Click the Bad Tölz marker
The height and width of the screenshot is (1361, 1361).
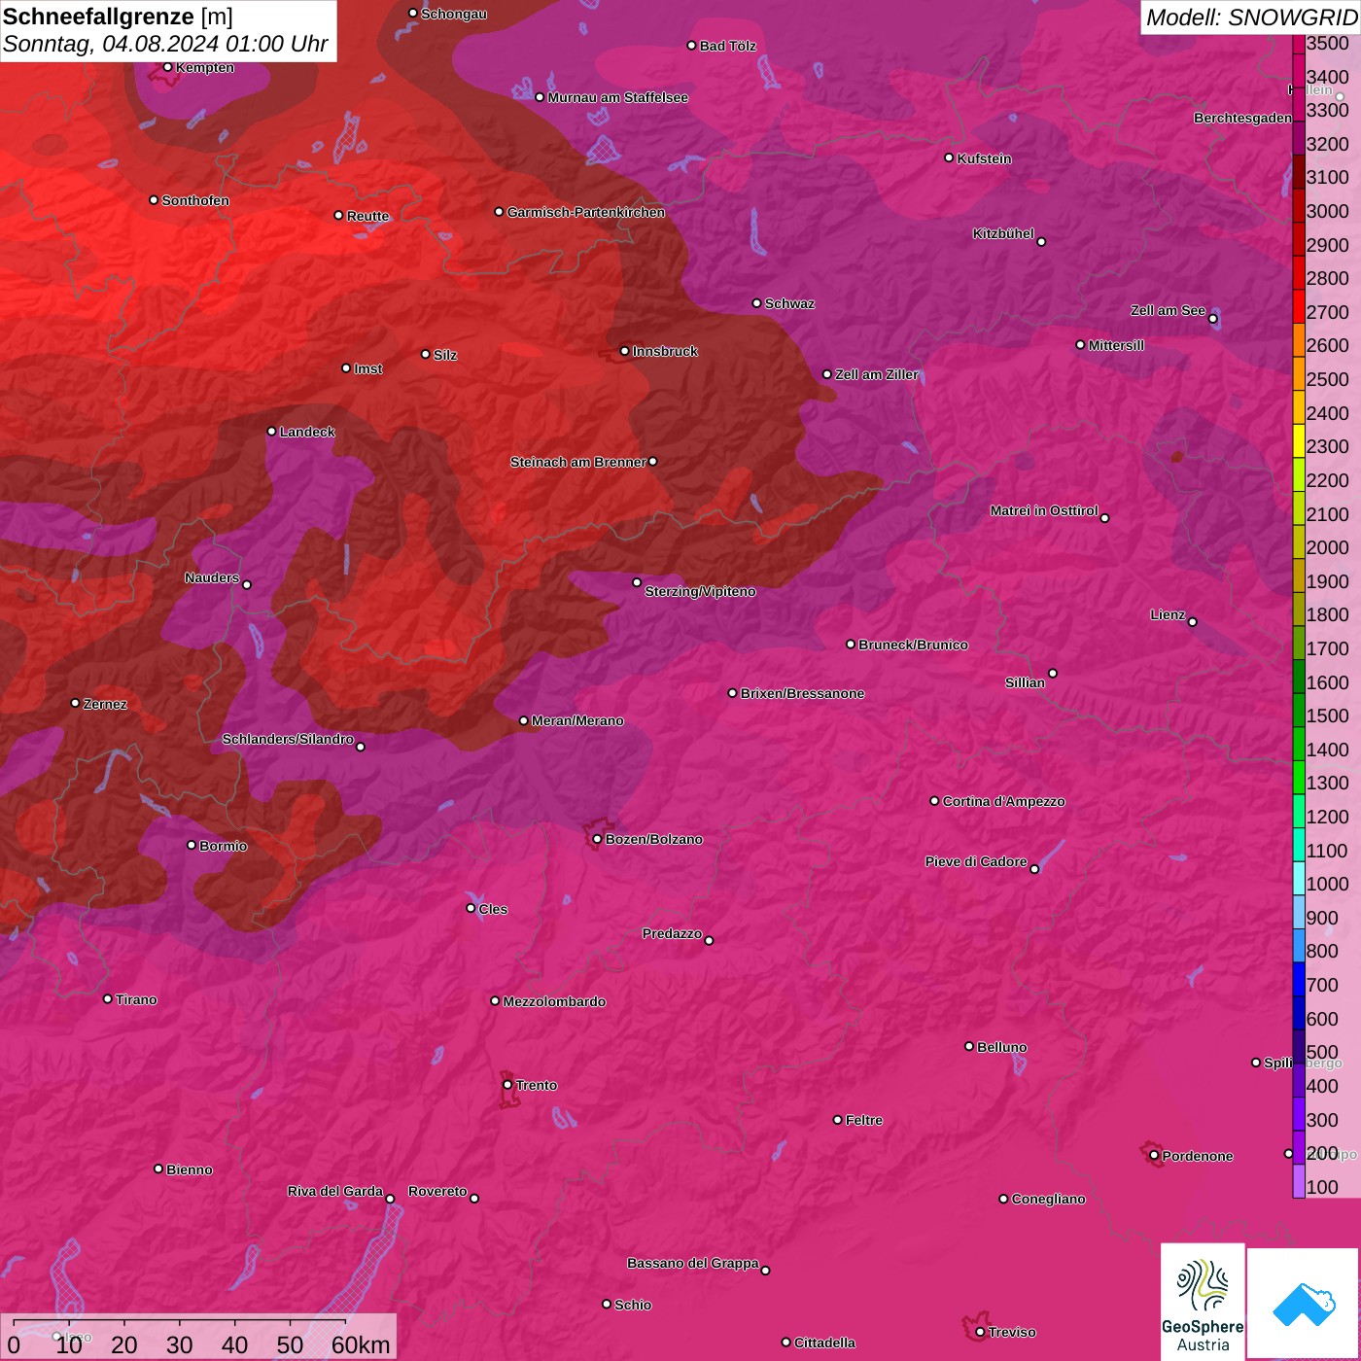pyautogui.click(x=692, y=46)
